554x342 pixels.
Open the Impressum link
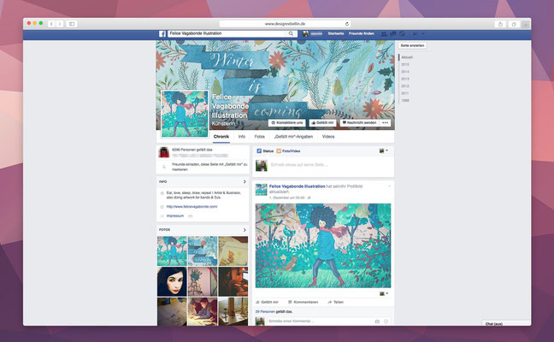point(175,215)
